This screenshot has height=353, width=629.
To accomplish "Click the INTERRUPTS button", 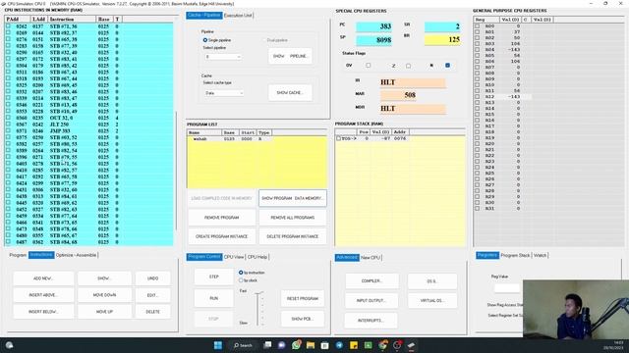I will [x=372, y=321].
